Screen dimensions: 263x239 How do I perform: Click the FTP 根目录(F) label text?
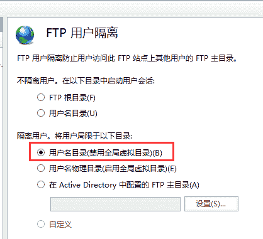[72, 98]
